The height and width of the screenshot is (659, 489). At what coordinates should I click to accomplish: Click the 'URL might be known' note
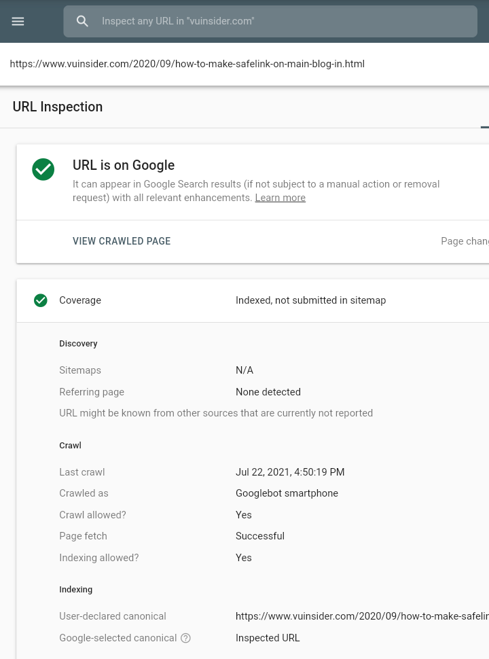(x=216, y=413)
